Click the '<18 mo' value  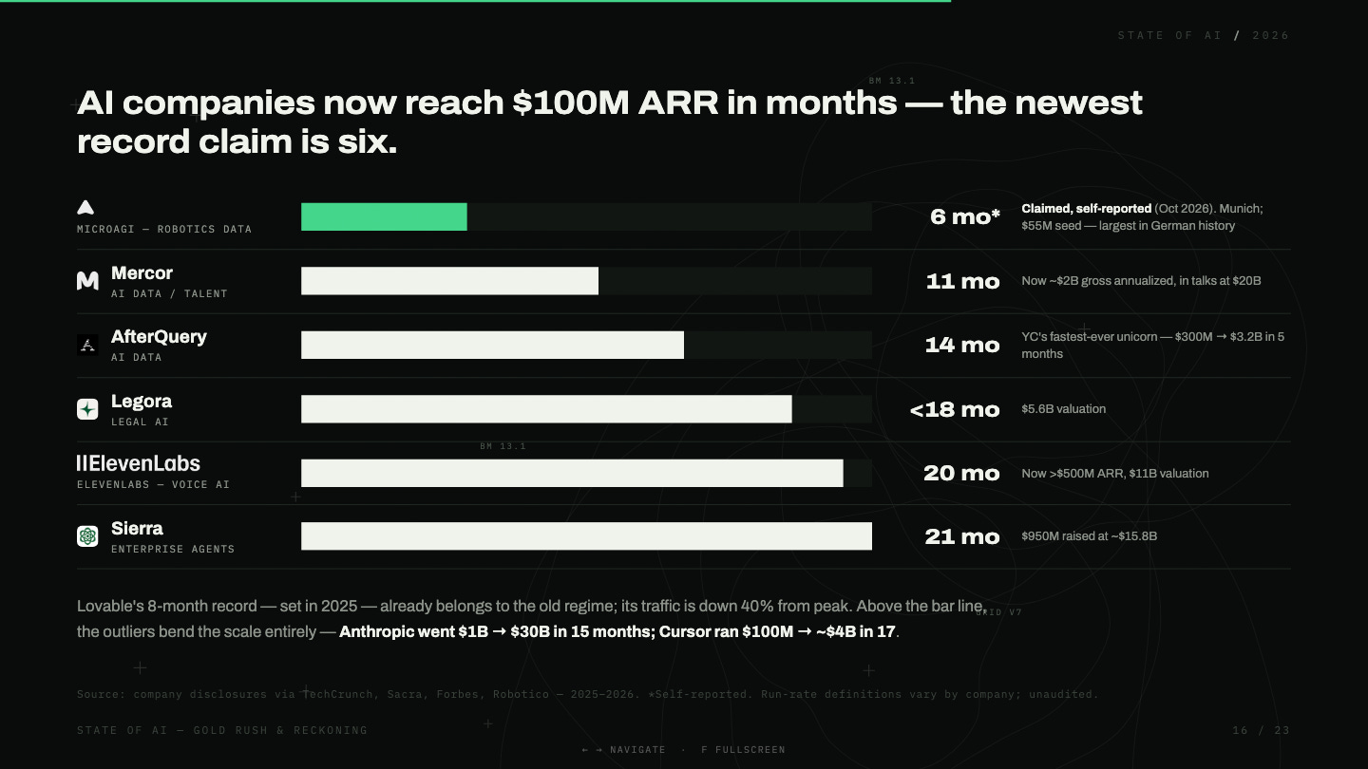(955, 409)
